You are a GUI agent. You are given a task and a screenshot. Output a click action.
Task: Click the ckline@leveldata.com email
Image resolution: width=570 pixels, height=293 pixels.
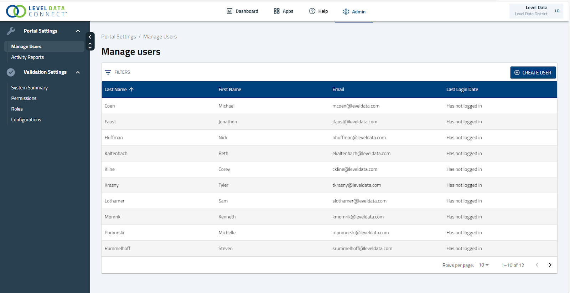click(355, 169)
